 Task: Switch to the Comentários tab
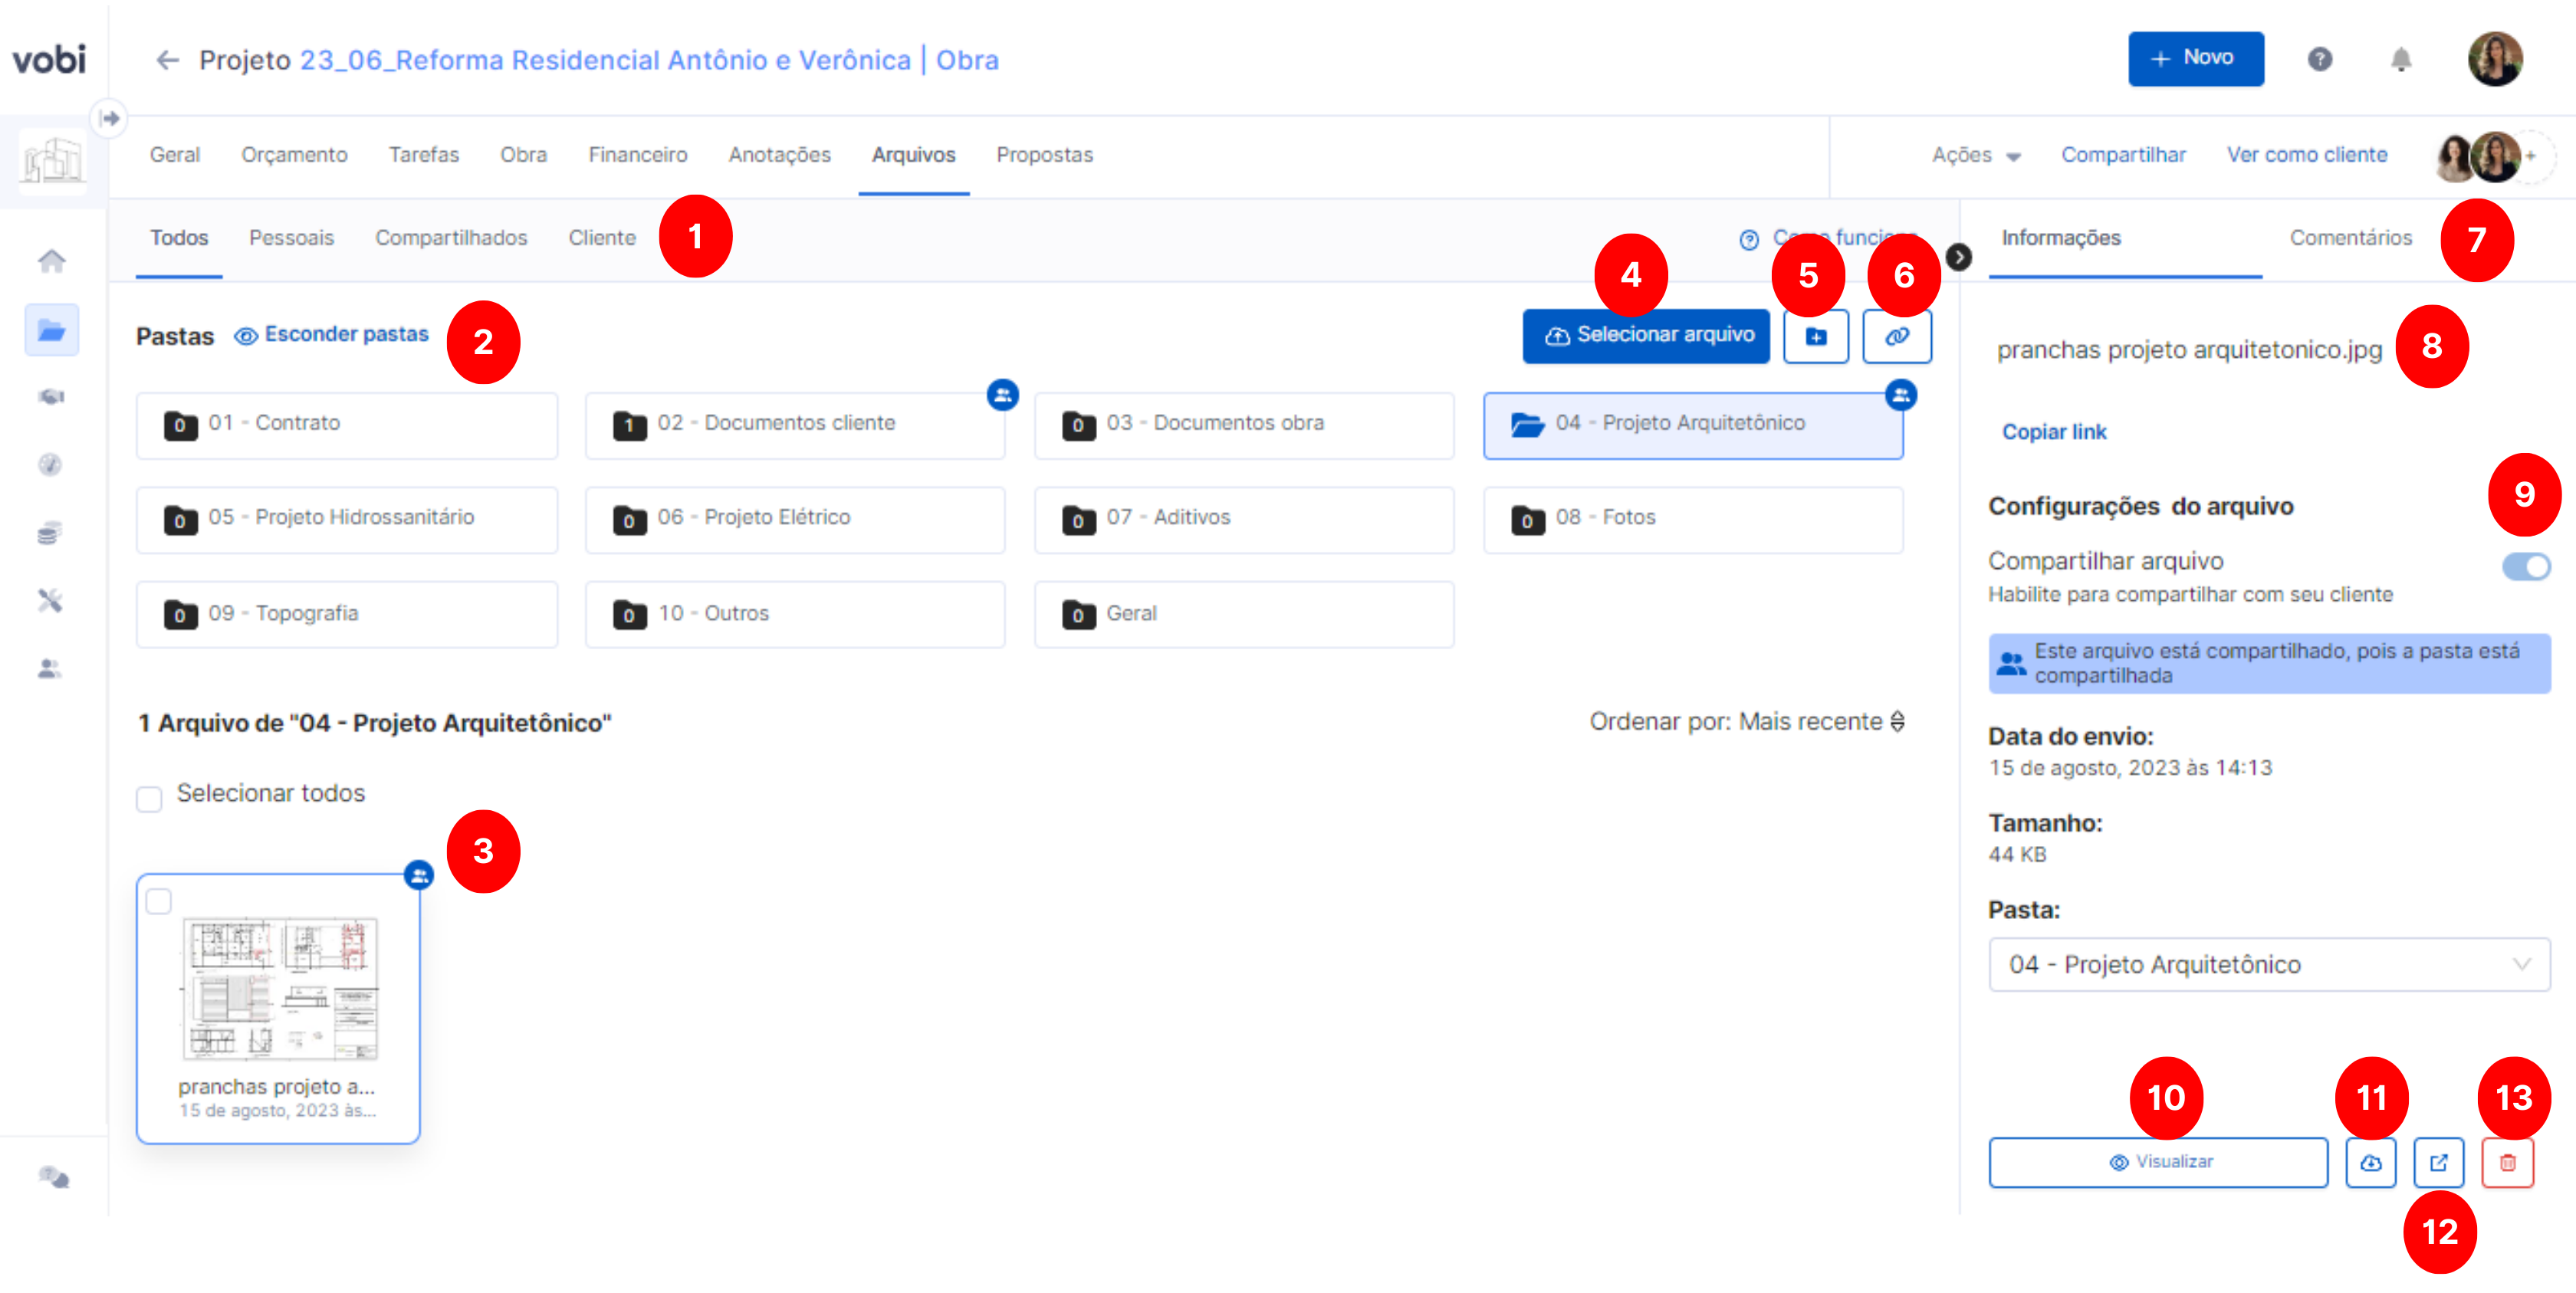pos(2350,238)
